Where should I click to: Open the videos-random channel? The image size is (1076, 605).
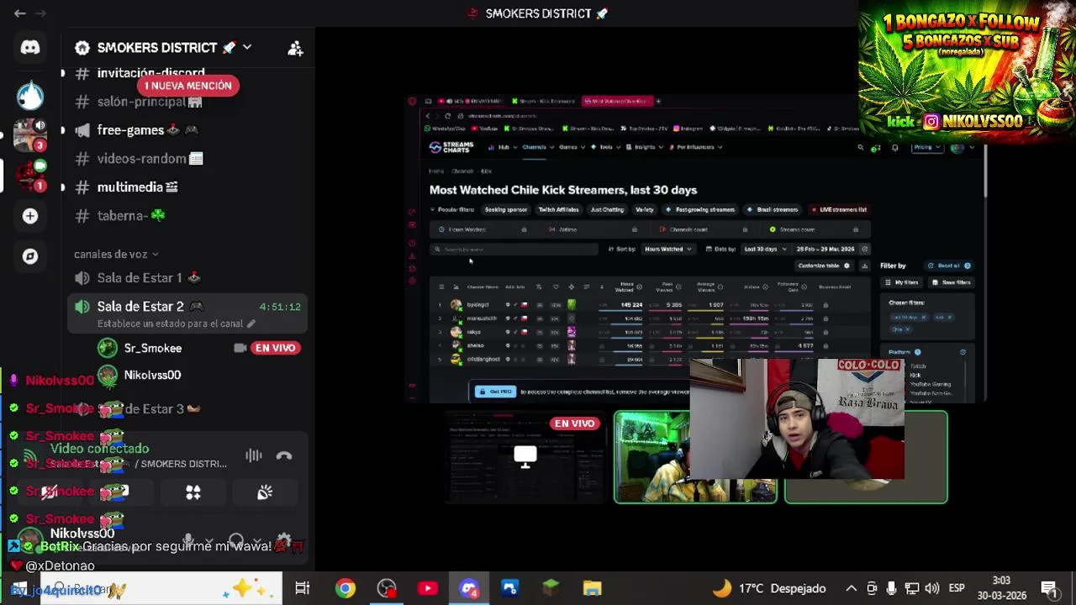point(150,159)
